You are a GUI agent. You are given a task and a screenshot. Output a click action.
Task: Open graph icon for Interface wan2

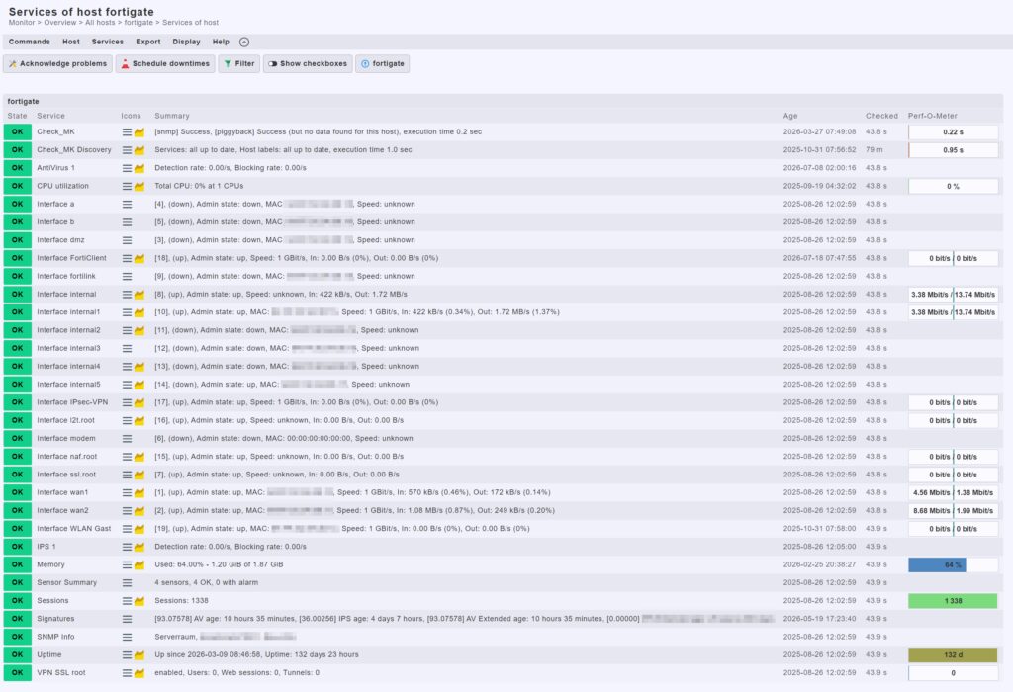[x=139, y=511]
